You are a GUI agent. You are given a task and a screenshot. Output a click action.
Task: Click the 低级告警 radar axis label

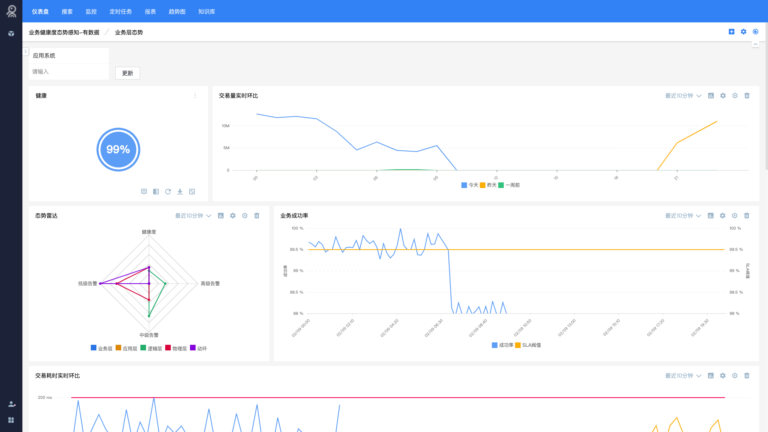tap(88, 284)
